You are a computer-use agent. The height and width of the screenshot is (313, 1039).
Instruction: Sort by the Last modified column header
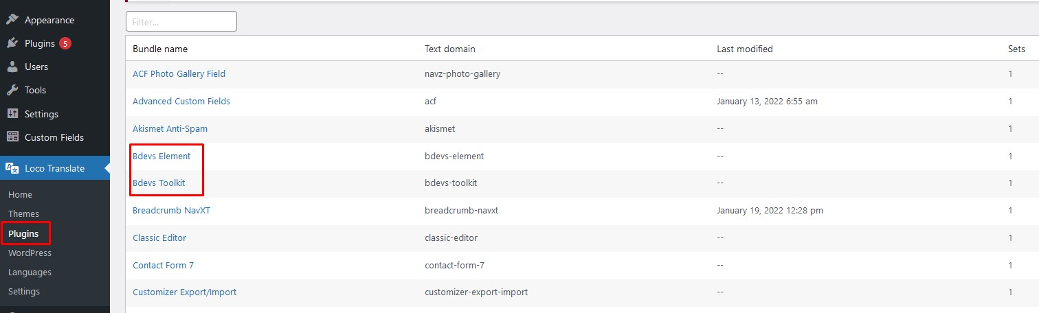pyautogui.click(x=744, y=49)
